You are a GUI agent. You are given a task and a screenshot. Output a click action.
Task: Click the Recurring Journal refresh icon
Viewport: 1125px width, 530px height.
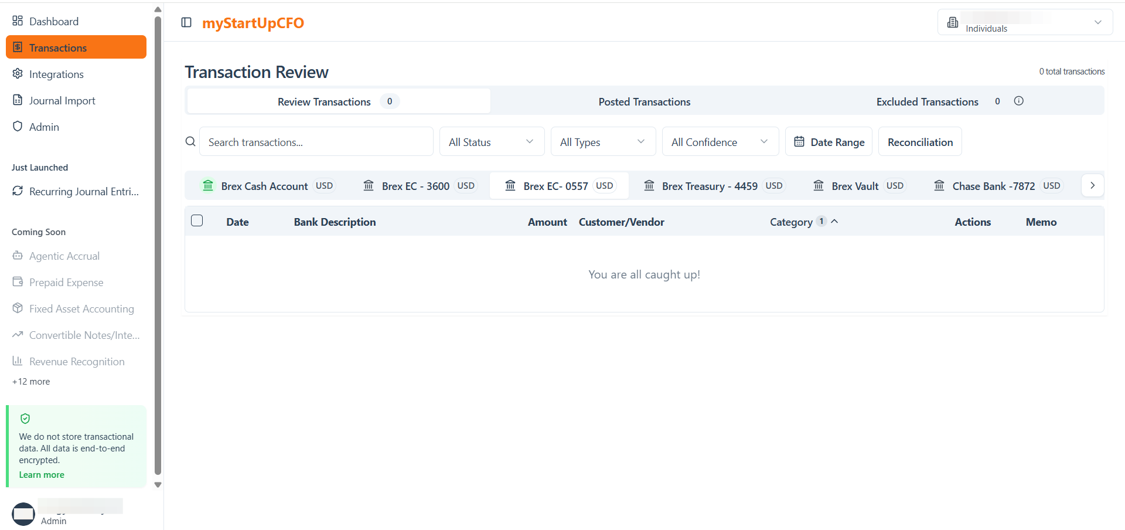18,191
